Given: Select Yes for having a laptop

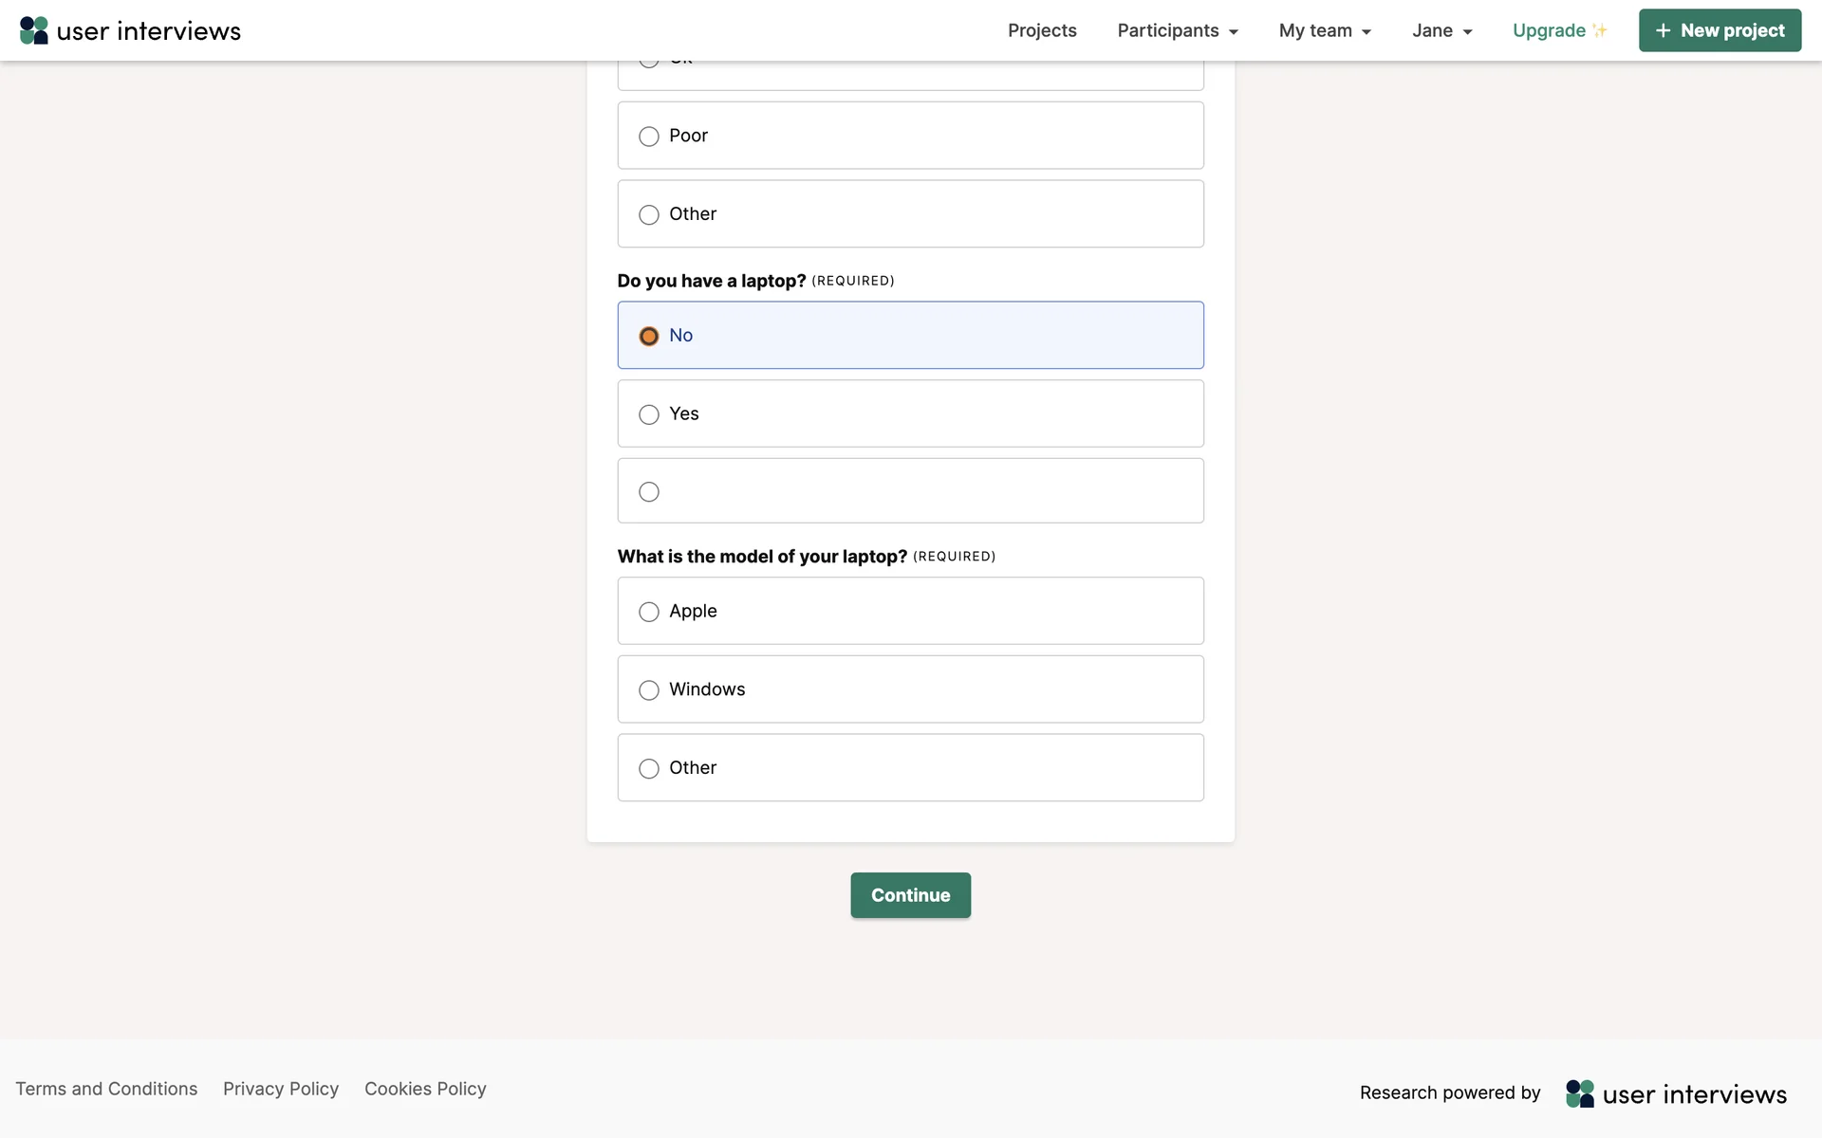Looking at the screenshot, I should pos(649,414).
